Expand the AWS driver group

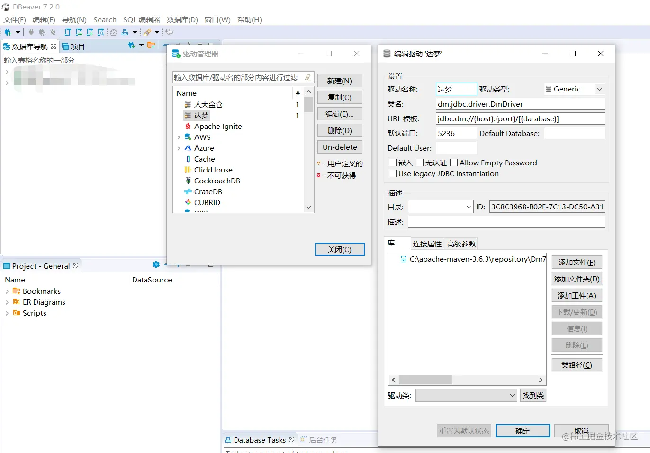[x=179, y=137]
